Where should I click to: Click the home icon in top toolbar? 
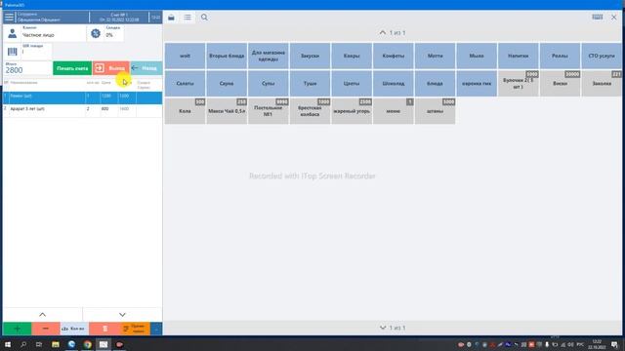[x=171, y=18]
